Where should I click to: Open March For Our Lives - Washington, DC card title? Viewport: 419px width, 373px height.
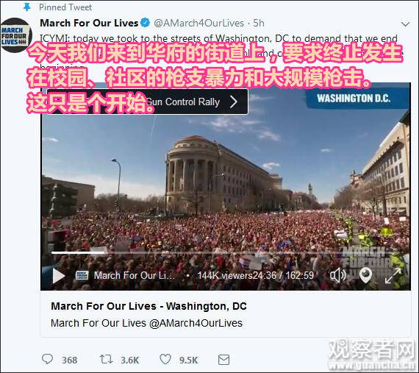[x=148, y=306]
